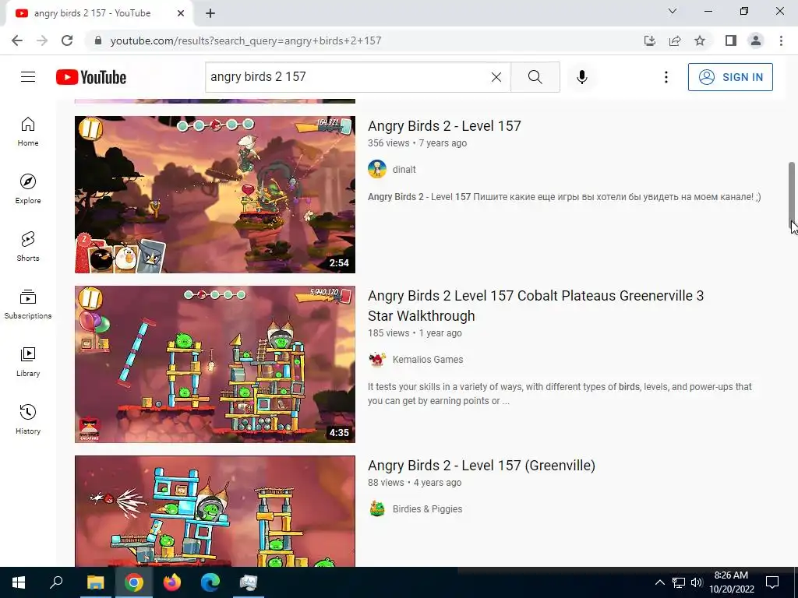
Task: Open Library in the sidebar
Action: click(x=28, y=361)
